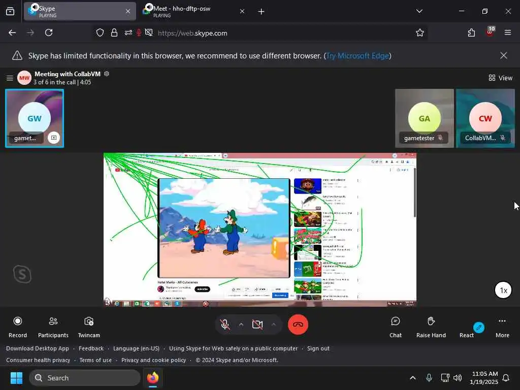The image size is (520, 390).
Task: Open Terms of use link
Action: click(95, 360)
